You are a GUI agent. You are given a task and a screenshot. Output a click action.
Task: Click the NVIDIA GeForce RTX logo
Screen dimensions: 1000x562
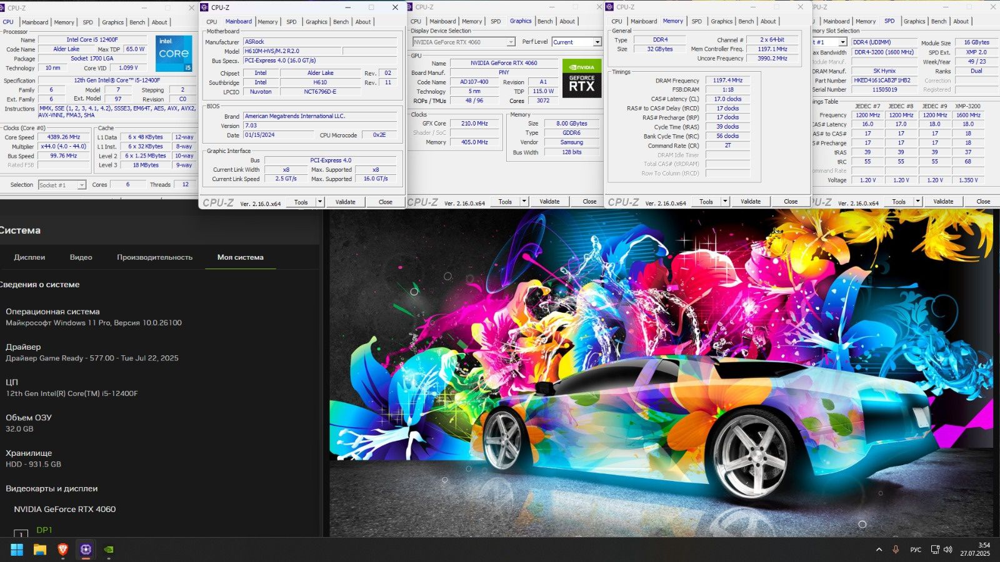(582, 79)
